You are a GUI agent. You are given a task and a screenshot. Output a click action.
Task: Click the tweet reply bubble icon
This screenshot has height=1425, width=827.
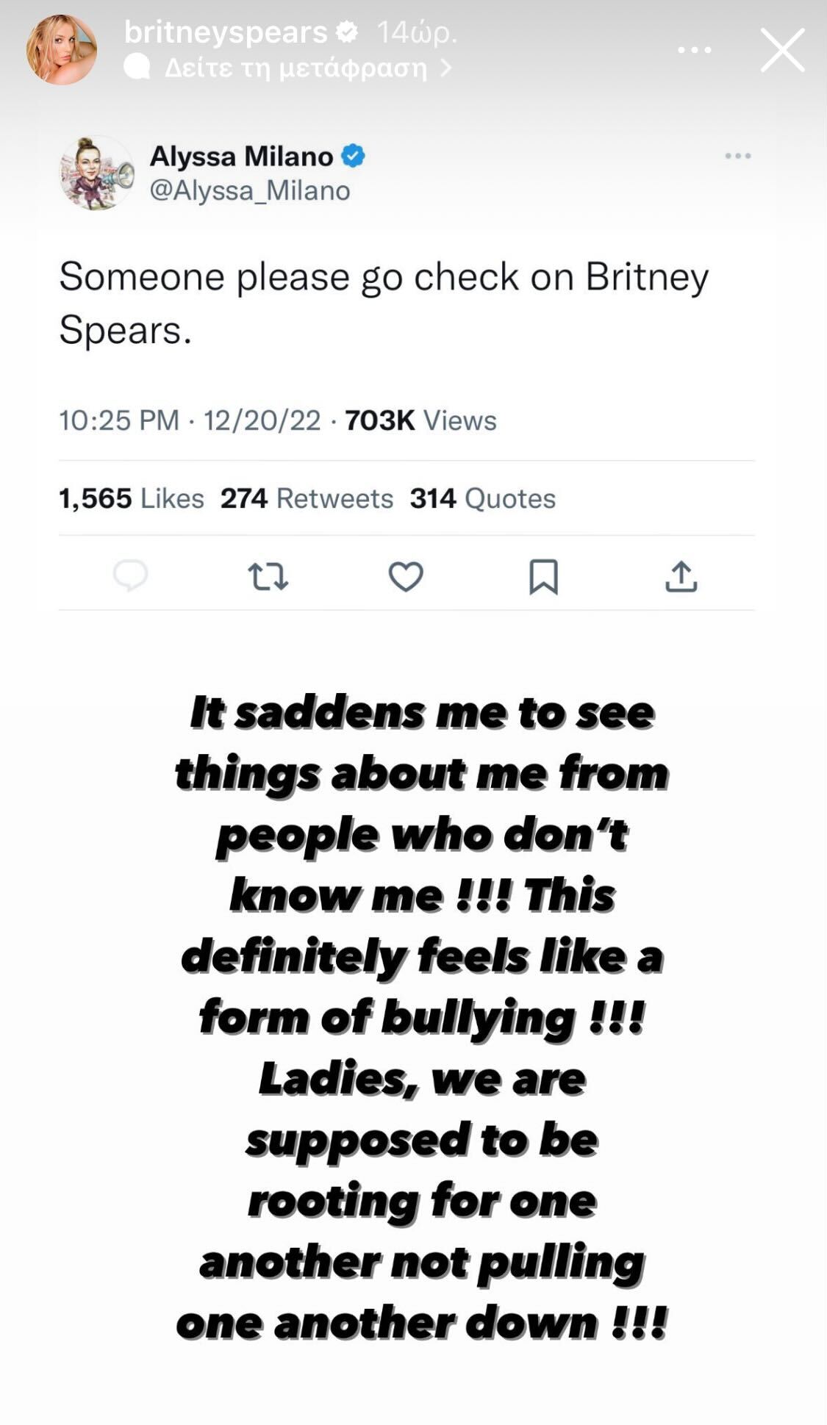click(x=131, y=575)
